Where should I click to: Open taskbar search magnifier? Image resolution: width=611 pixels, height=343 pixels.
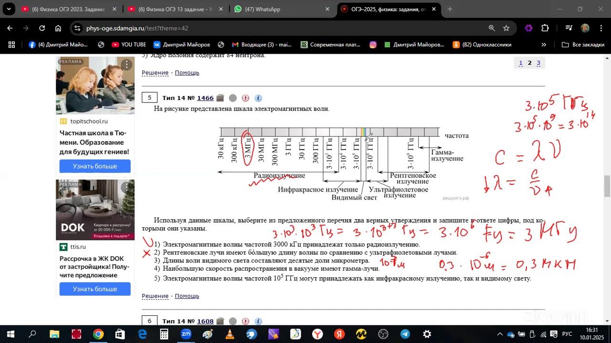[x=32, y=334]
